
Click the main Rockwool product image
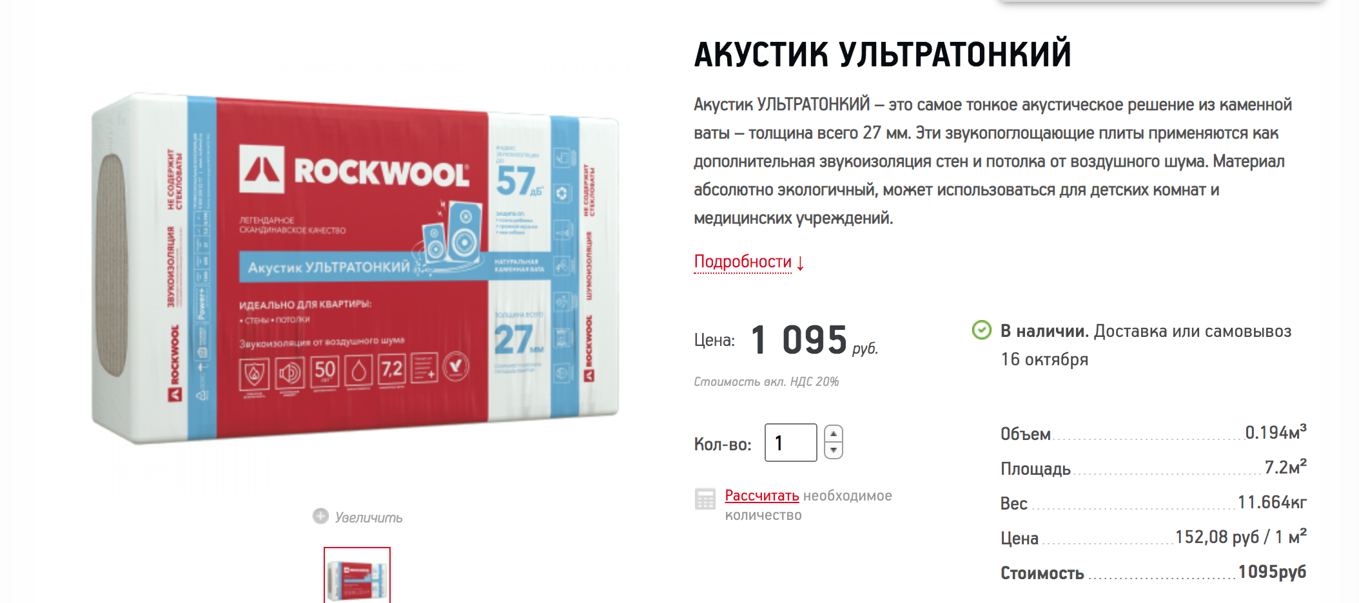point(355,269)
